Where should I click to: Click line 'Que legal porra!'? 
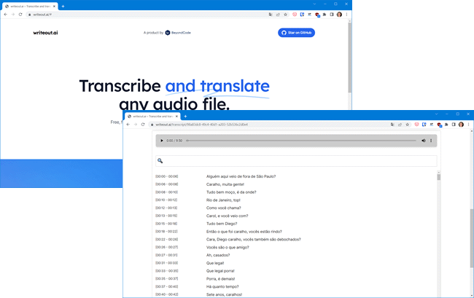coord(220,271)
